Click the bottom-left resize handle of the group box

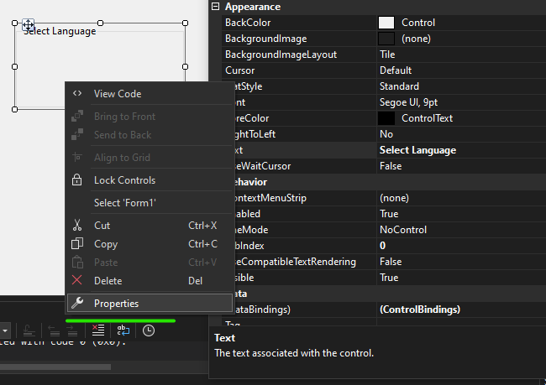click(14, 109)
